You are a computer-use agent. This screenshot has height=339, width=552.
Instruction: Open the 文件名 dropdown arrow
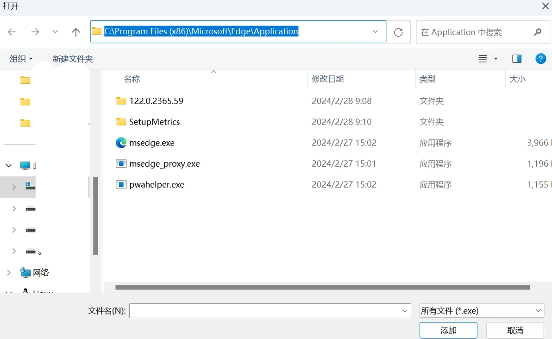tap(405, 311)
